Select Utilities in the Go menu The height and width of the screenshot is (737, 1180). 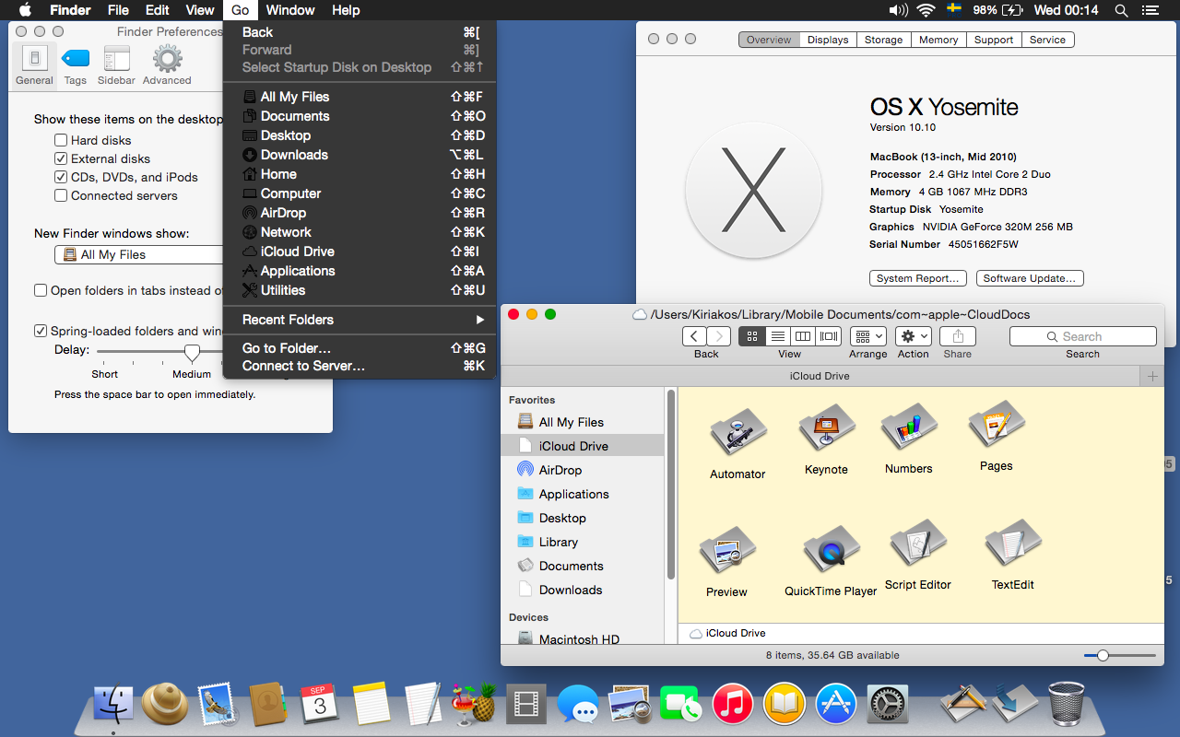pos(360,290)
